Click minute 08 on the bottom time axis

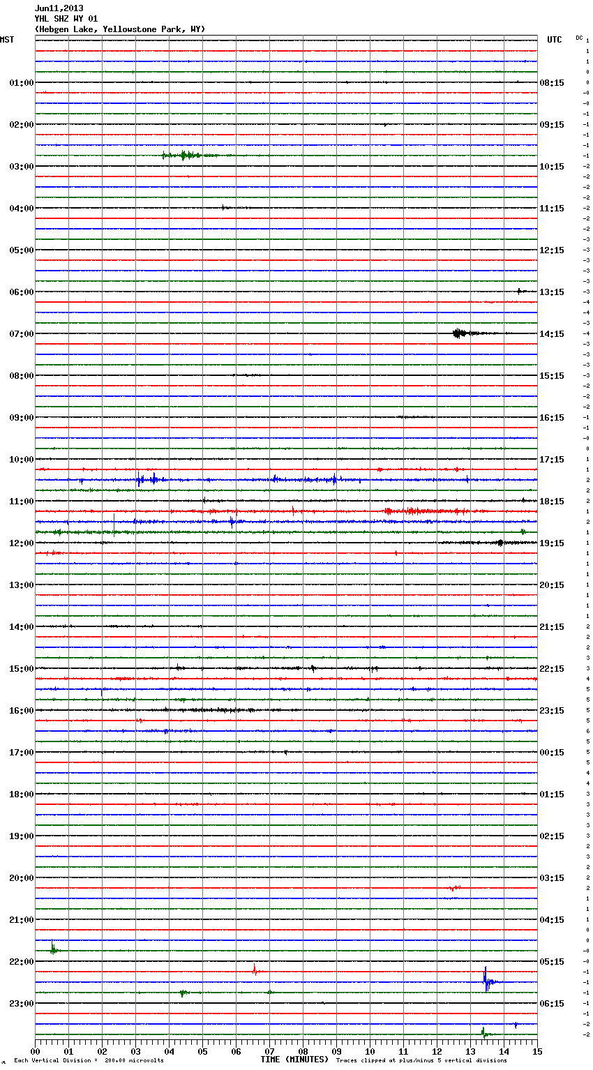tap(303, 1051)
